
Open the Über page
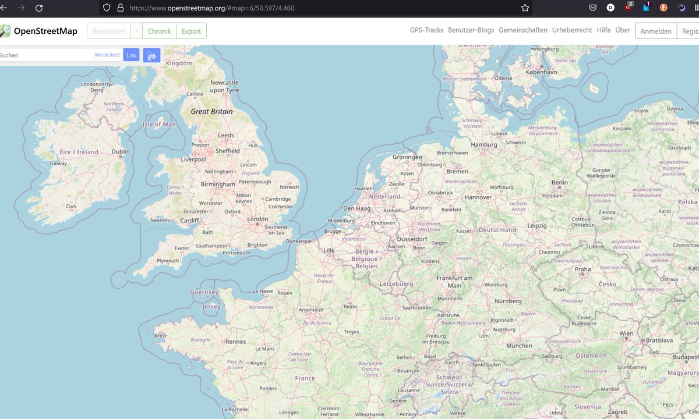click(x=623, y=30)
